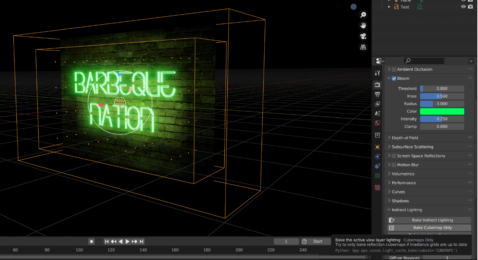Play the animation forward
Viewport: 478px width, 260px height.
[x=127, y=242]
